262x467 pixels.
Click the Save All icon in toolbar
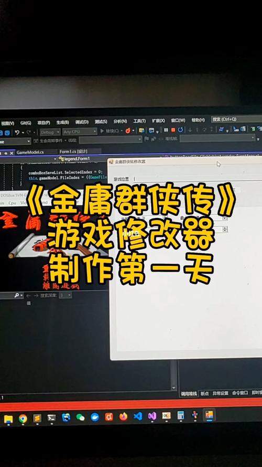pyautogui.click(x=6, y=133)
